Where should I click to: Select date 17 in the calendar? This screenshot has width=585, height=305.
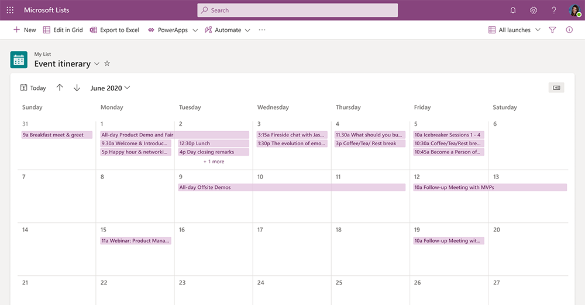point(260,230)
